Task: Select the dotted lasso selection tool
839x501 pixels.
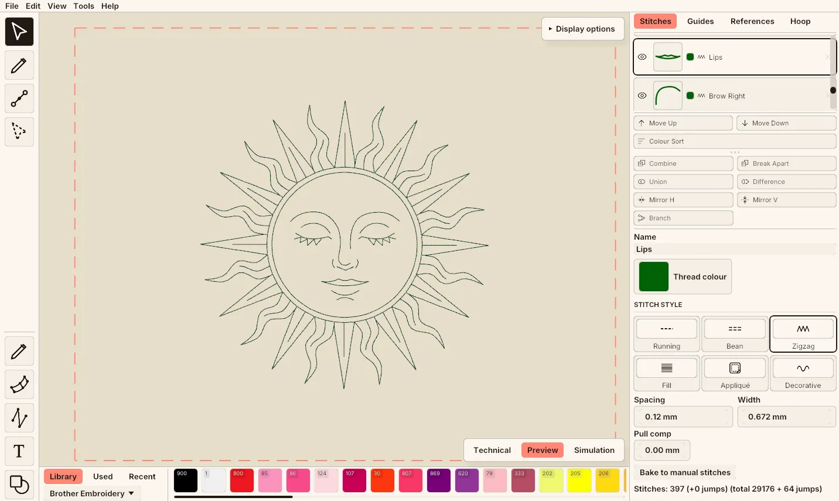Action: (19, 132)
